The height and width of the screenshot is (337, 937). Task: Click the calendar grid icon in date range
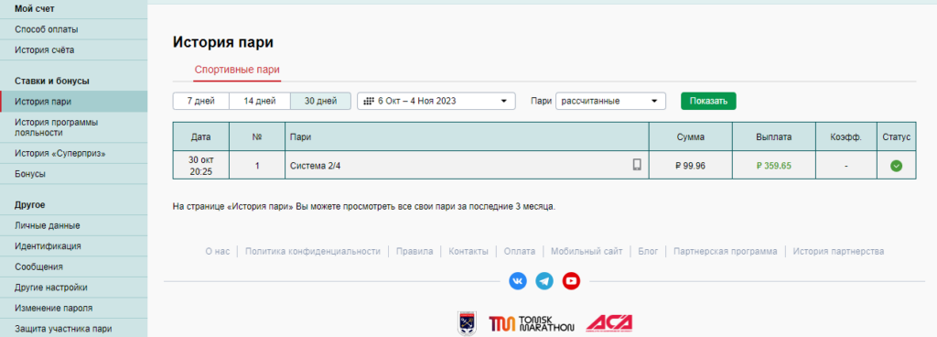click(368, 101)
